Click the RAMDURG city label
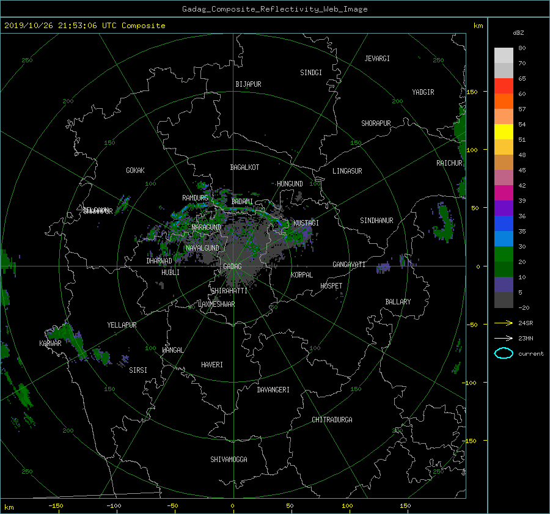 tap(195, 198)
